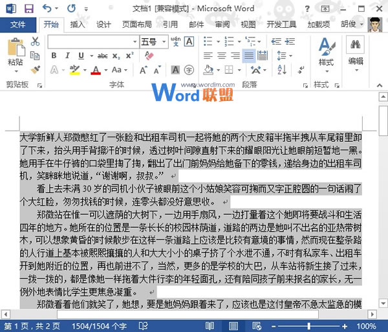Grow font size
This screenshot has width=388, height=332.
144,71
